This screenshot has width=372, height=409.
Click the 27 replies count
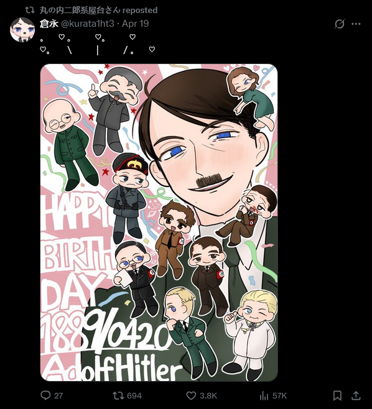[58, 396]
